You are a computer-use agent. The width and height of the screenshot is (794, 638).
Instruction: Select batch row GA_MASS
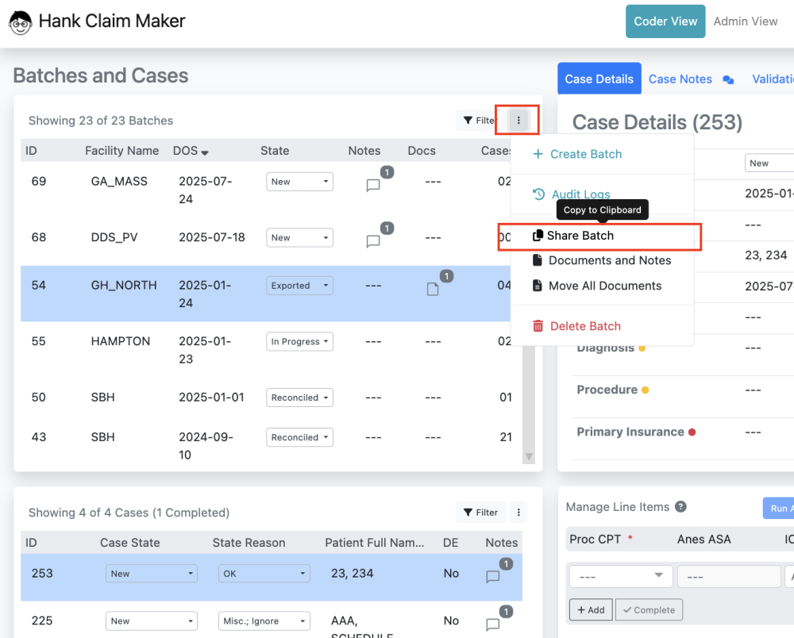point(265,190)
